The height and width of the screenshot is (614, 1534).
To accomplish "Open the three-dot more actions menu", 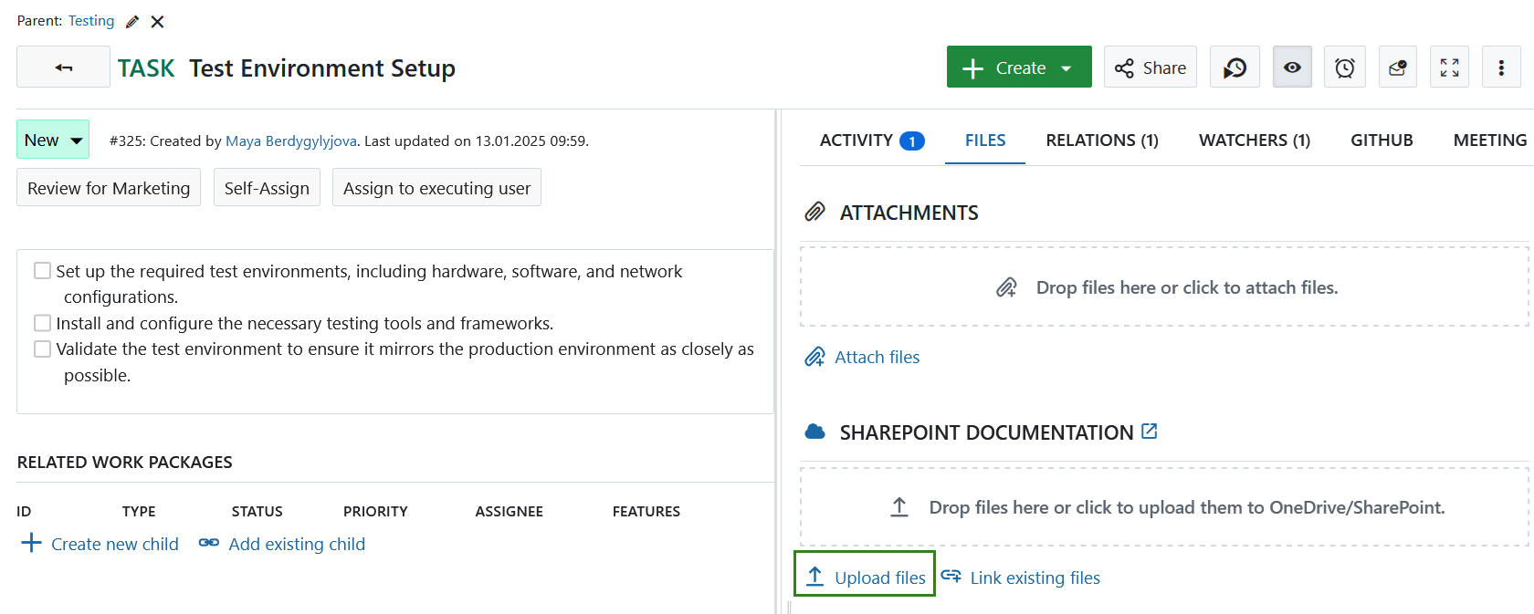I will pos(1501,68).
